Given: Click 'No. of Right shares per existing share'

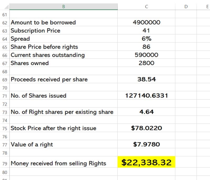Looking at the screenshot, I should pyautogui.click(x=64, y=112).
